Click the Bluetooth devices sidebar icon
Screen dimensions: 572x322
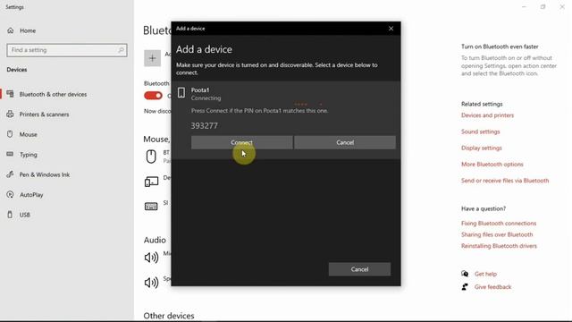tap(10, 94)
